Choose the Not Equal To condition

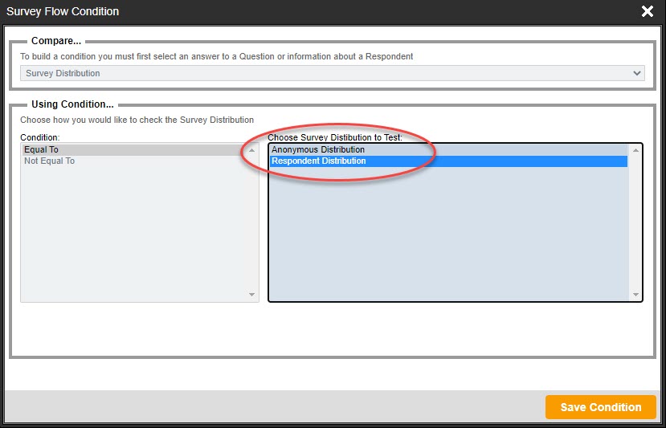[50, 161]
